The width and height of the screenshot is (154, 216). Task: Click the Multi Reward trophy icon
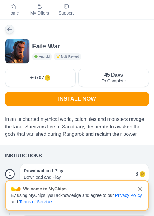pos(58,56)
